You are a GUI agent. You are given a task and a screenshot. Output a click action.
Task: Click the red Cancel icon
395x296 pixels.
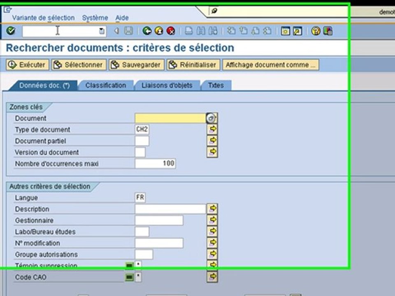[x=171, y=31]
